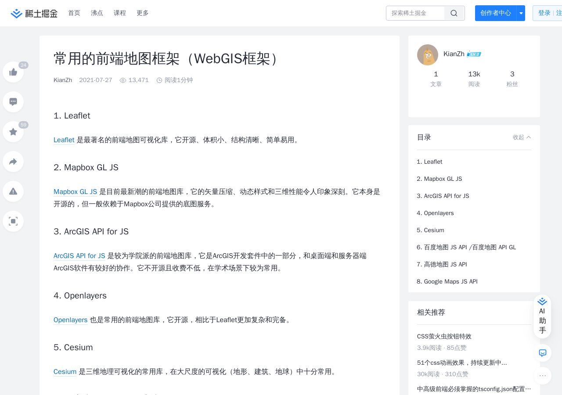
Task: Click the search magnifier icon
Action: pyautogui.click(x=454, y=13)
